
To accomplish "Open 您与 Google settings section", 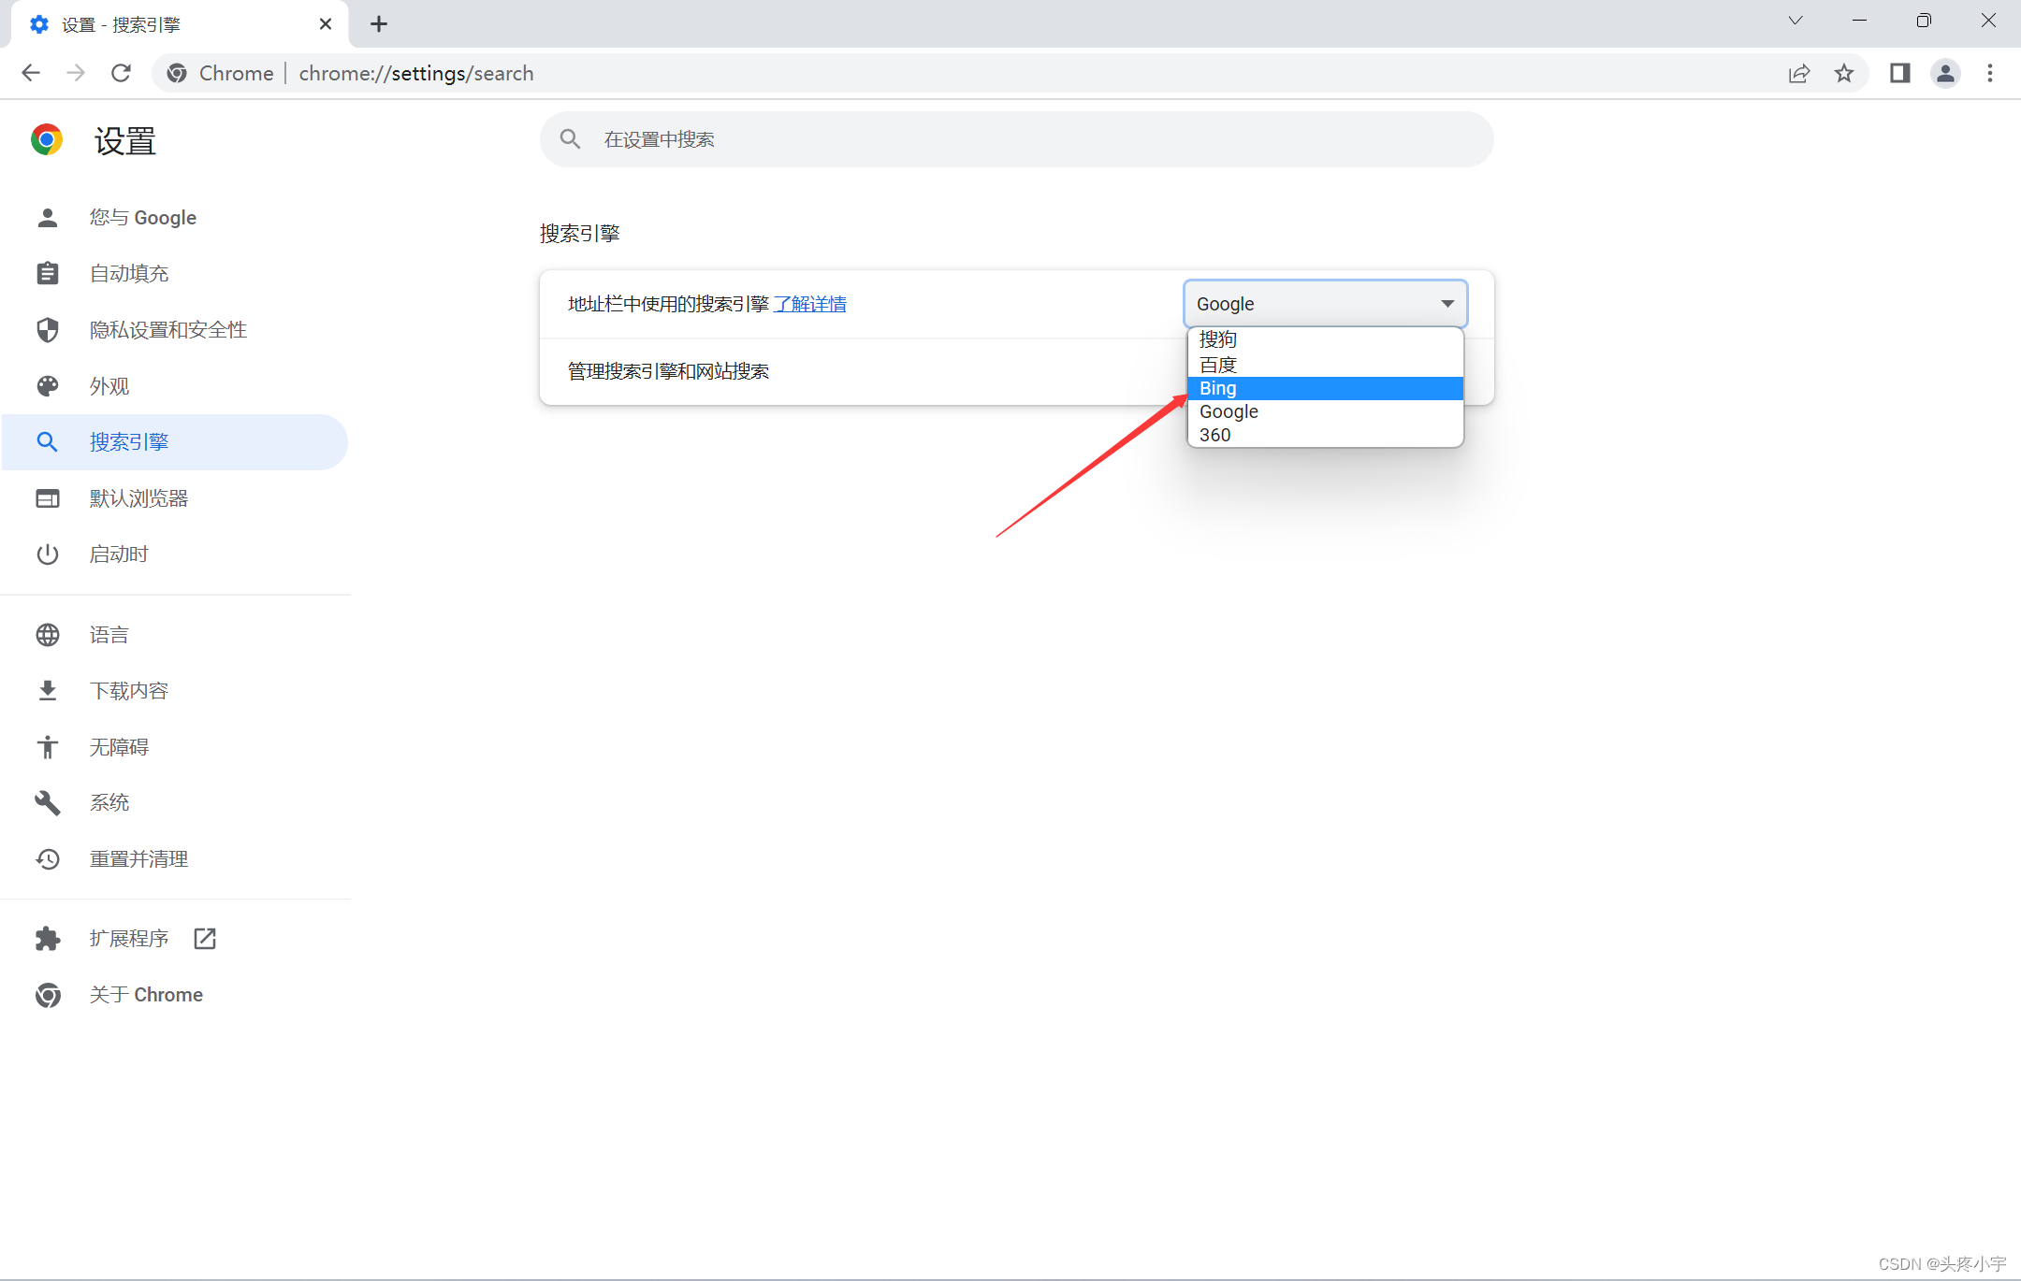I will coord(175,218).
